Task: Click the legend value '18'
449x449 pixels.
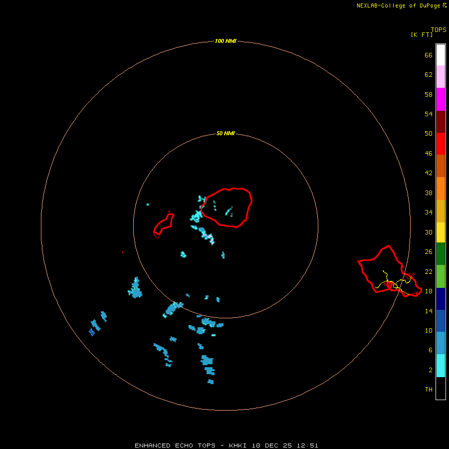Action: point(429,291)
